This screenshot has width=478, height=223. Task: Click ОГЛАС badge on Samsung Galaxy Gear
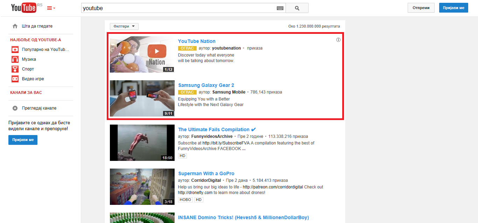[187, 92]
